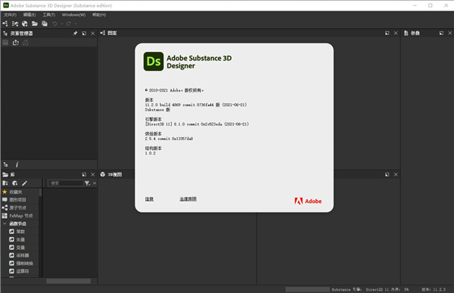Open the Help(H) menu
Screen dimensions: 454x293
click(99, 15)
